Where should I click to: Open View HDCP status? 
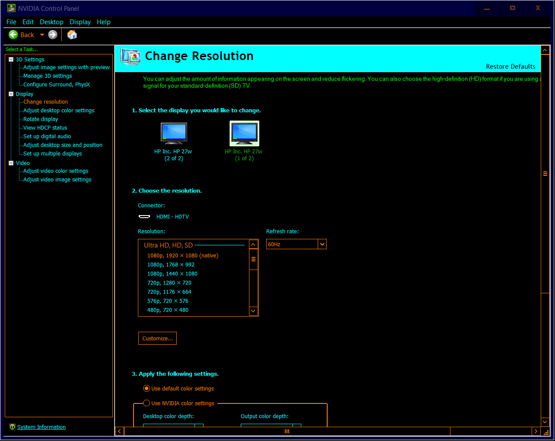point(45,128)
